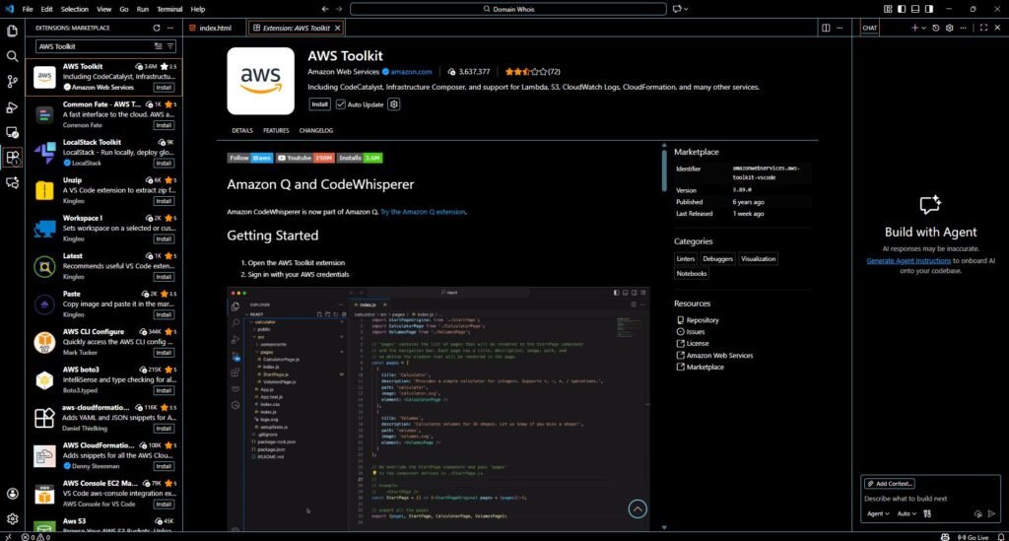Open the Copilot chat dropdown in title bar
Screen dimensions: 1009x541
pyautogui.click(x=680, y=9)
